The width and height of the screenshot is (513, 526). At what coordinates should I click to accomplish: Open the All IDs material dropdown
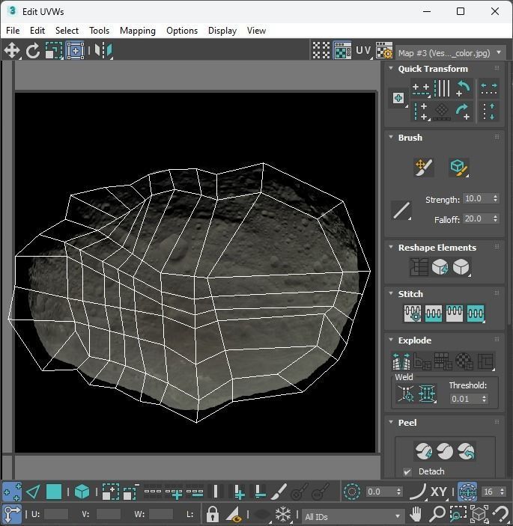353,516
